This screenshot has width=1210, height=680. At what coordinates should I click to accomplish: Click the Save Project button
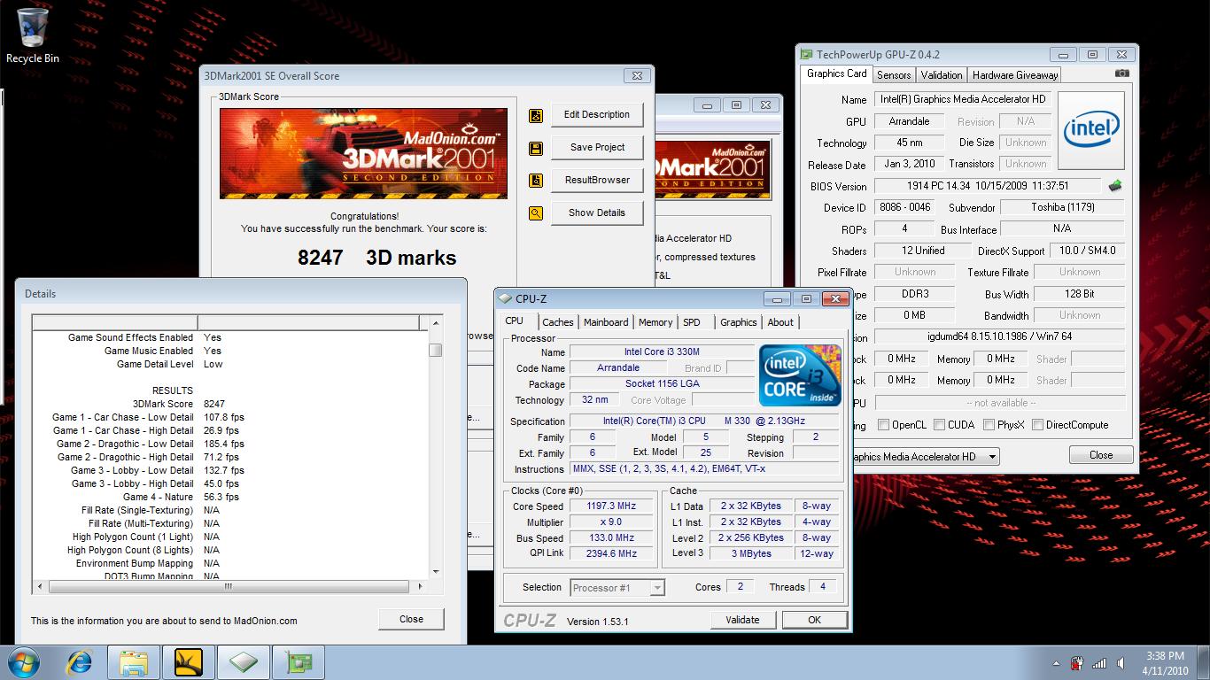[597, 147]
